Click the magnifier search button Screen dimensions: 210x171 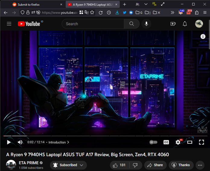[x=132, y=24]
